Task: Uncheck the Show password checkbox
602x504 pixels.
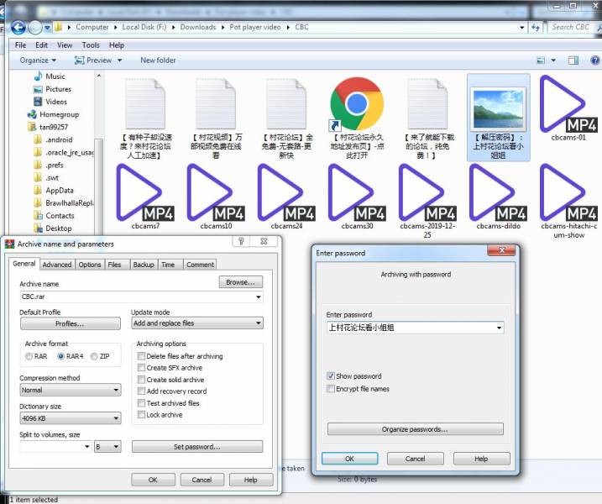Action: pos(331,376)
